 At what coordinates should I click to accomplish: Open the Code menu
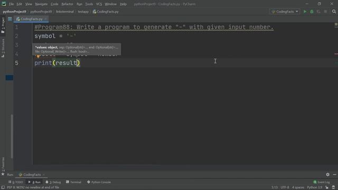coord(54,4)
